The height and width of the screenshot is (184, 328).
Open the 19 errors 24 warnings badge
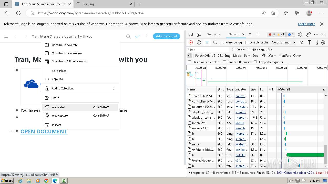point(276,34)
